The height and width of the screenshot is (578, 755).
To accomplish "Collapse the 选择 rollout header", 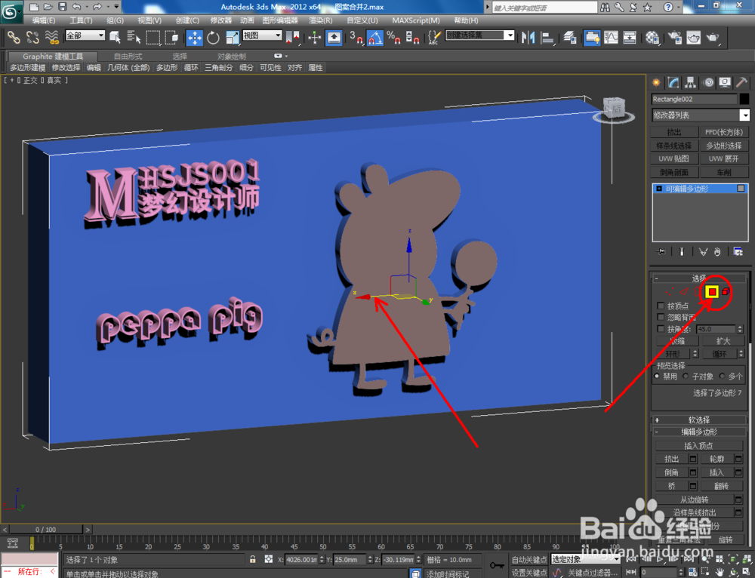I will pyautogui.click(x=698, y=278).
